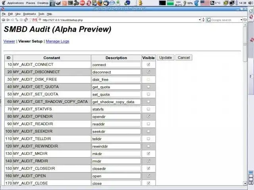Uncheck Visible for MY_AUDIT_CONNECT

pos(148,65)
